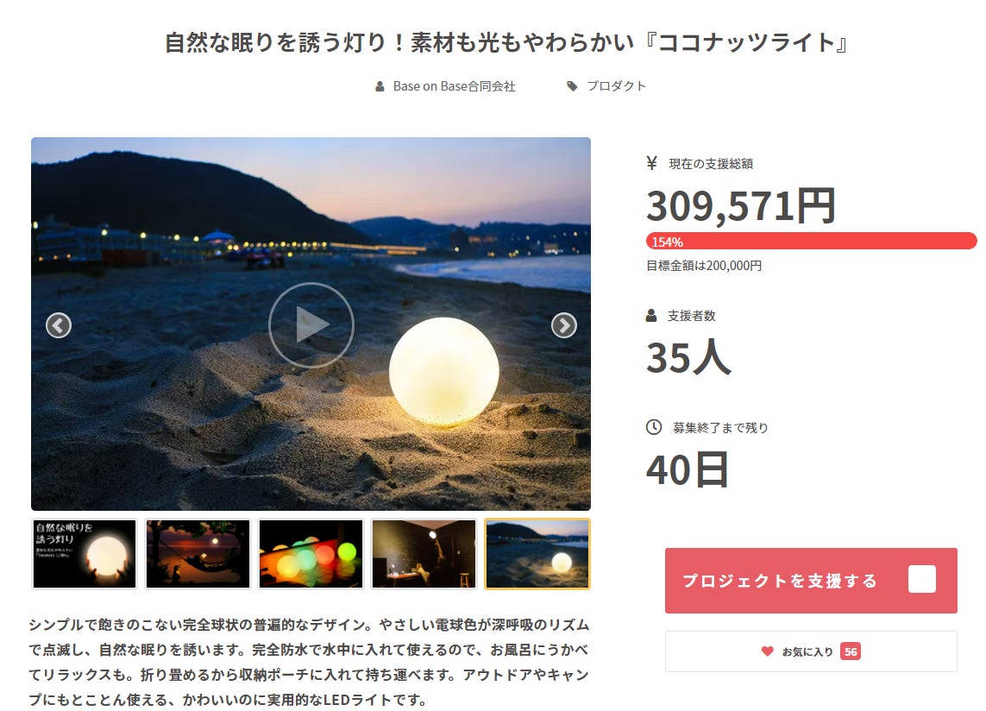Select the sunset hammock thumbnail
The height and width of the screenshot is (711, 986).
pos(198,554)
